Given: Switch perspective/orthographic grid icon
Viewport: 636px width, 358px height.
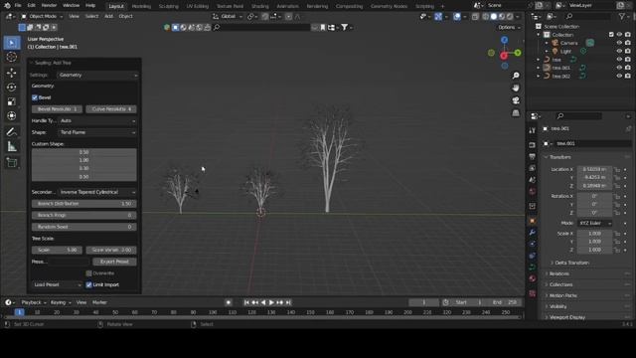Looking at the screenshot, I should (x=516, y=112).
